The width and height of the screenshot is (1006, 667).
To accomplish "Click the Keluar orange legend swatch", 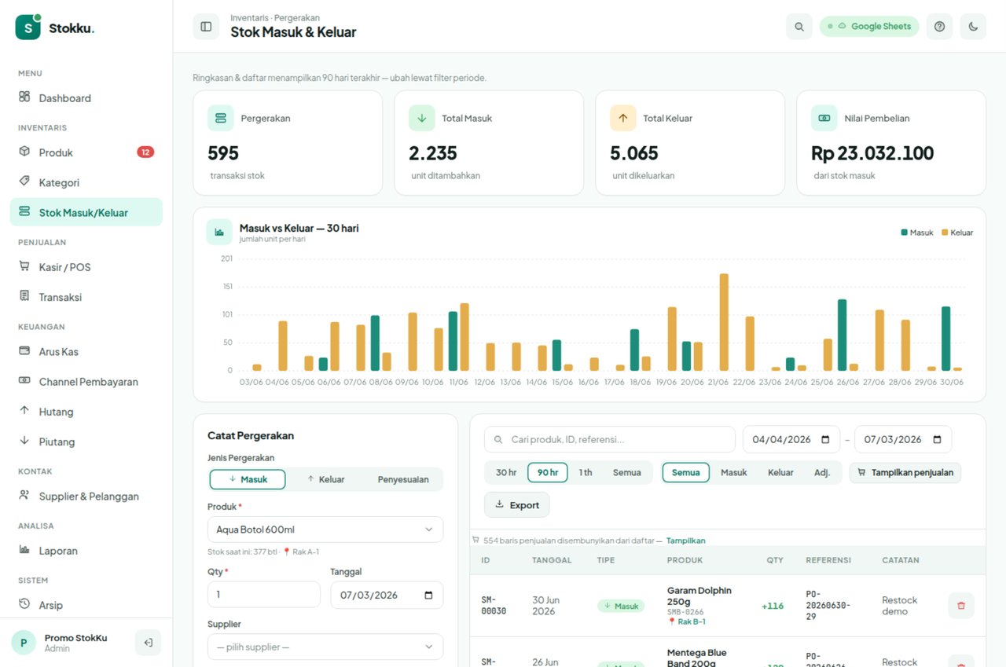I will (945, 233).
